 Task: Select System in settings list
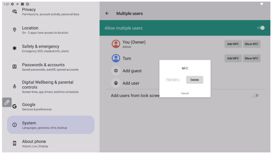50,125
